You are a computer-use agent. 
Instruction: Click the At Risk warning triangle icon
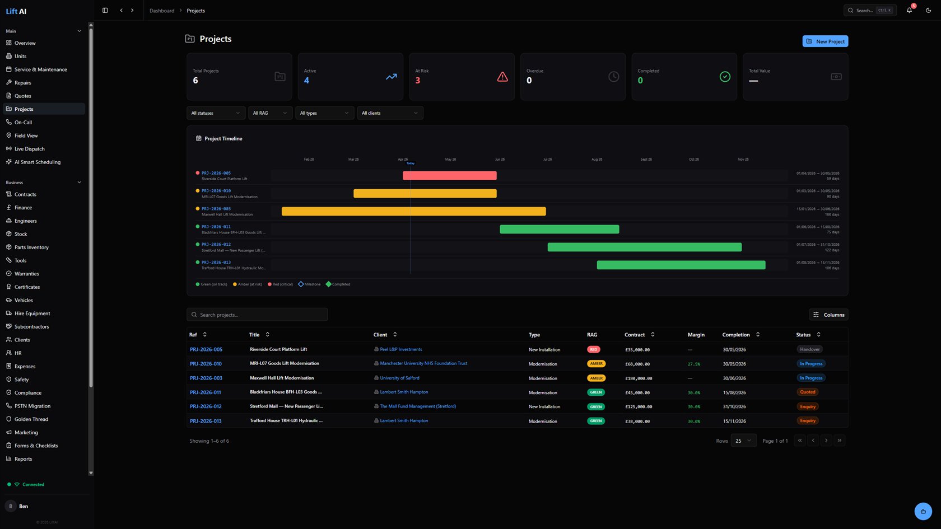[502, 77]
